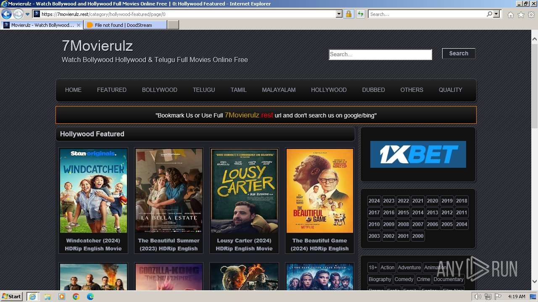Click the refresh page icon
538x302 pixels.
tap(360, 14)
